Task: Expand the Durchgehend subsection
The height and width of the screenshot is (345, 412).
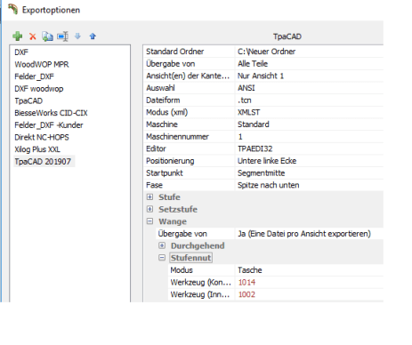Action: 162,245
